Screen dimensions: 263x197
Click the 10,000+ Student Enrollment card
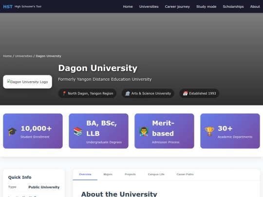click(33, 131)
